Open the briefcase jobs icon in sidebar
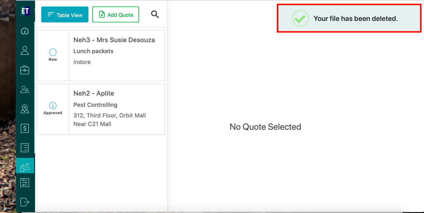Viewport: 424px width, 213px height. pos(25,70)
